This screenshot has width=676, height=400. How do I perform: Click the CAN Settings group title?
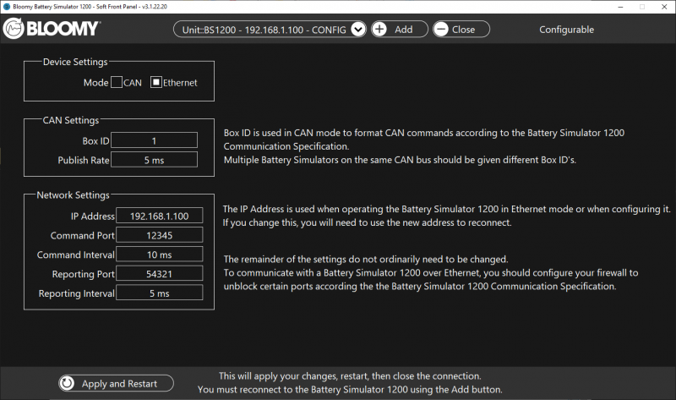(71, 120)
